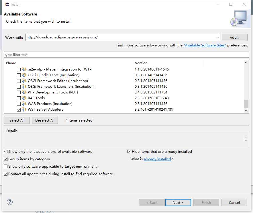Toggle Group items by category checkbox

(6, 159)
